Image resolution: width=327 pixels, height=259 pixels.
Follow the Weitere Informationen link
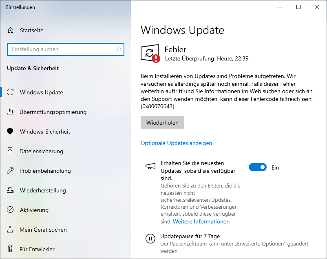pos(201,221)
